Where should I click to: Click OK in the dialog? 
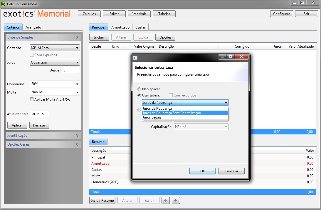pyautogui.click(x=202, y=171)
